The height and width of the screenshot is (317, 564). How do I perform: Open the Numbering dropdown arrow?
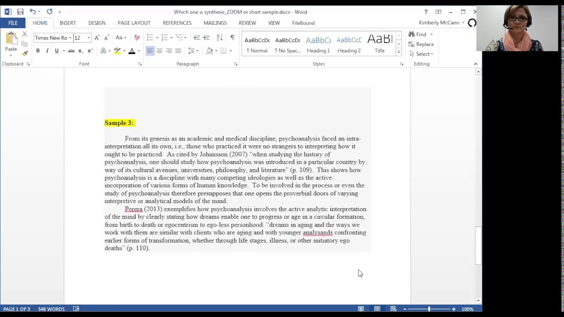[171, 38]
